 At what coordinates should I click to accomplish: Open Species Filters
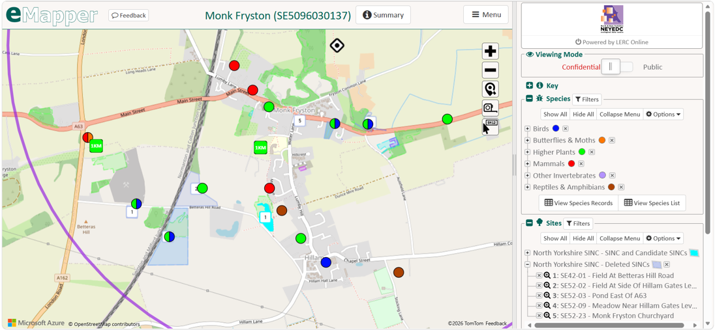(x=587, y=99)
